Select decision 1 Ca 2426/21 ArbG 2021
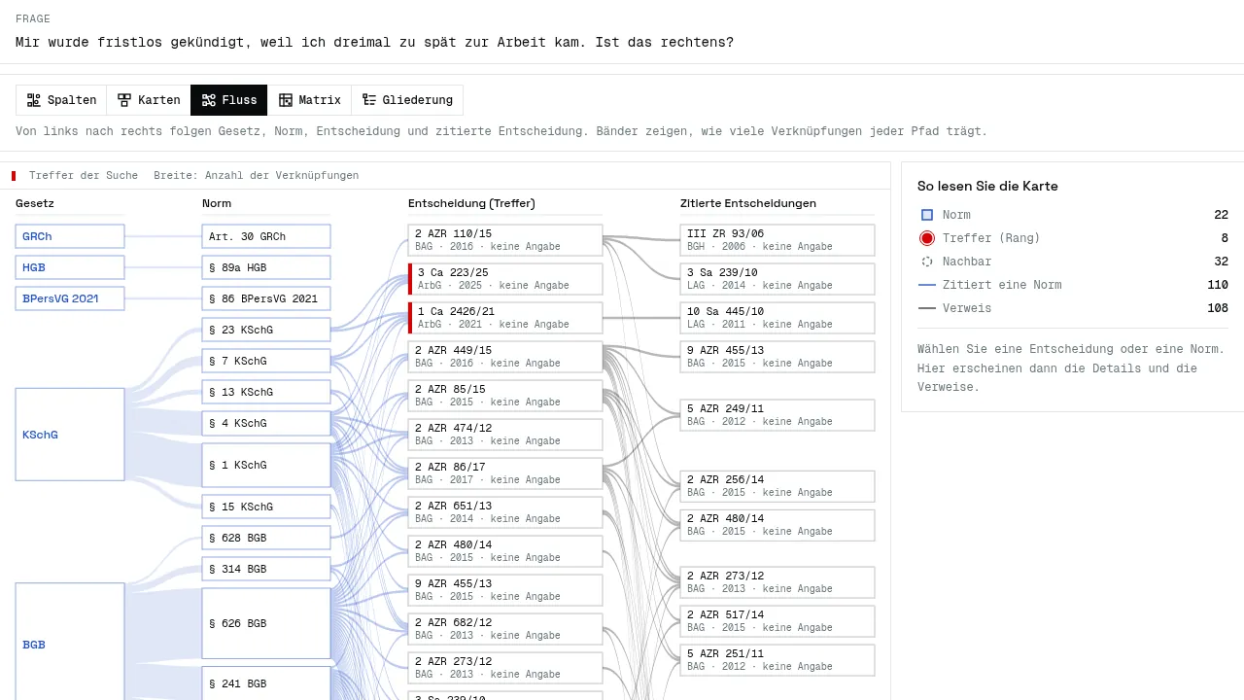The image size is (1244, 700). 505,318
